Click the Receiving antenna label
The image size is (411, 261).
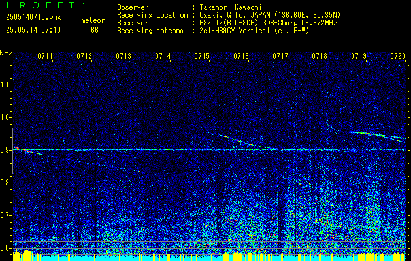pos(150,31)
